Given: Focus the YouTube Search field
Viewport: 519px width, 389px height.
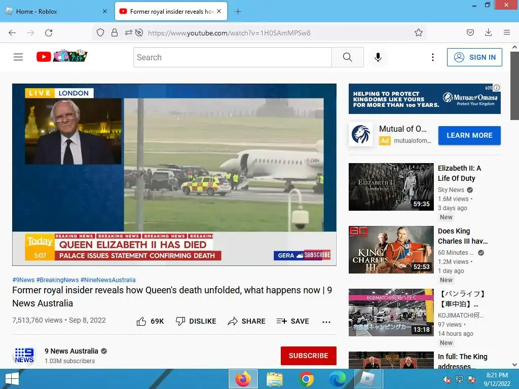Looking at the screenshot, I should coord(233,57).
